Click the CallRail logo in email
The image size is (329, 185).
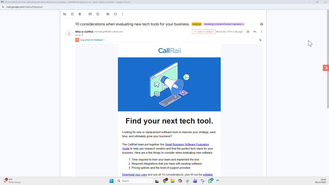[x=169, y=51]
